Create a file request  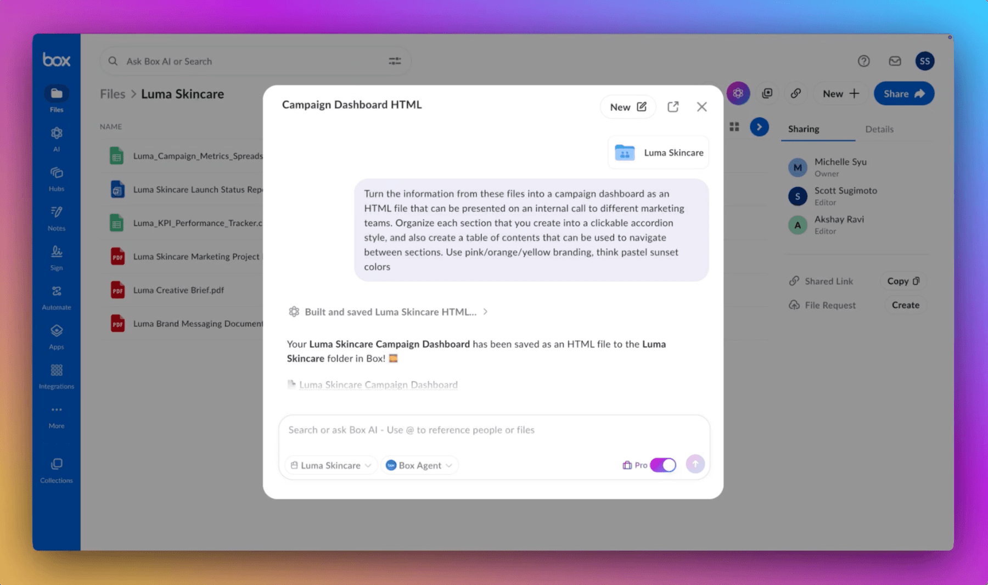pos(906,305)
